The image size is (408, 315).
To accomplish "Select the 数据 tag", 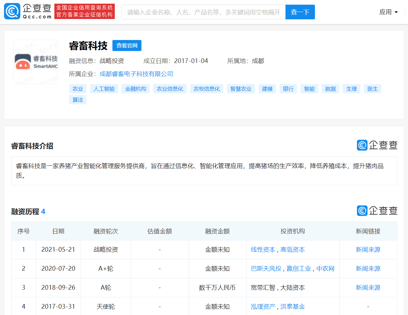I will [331, 89].
